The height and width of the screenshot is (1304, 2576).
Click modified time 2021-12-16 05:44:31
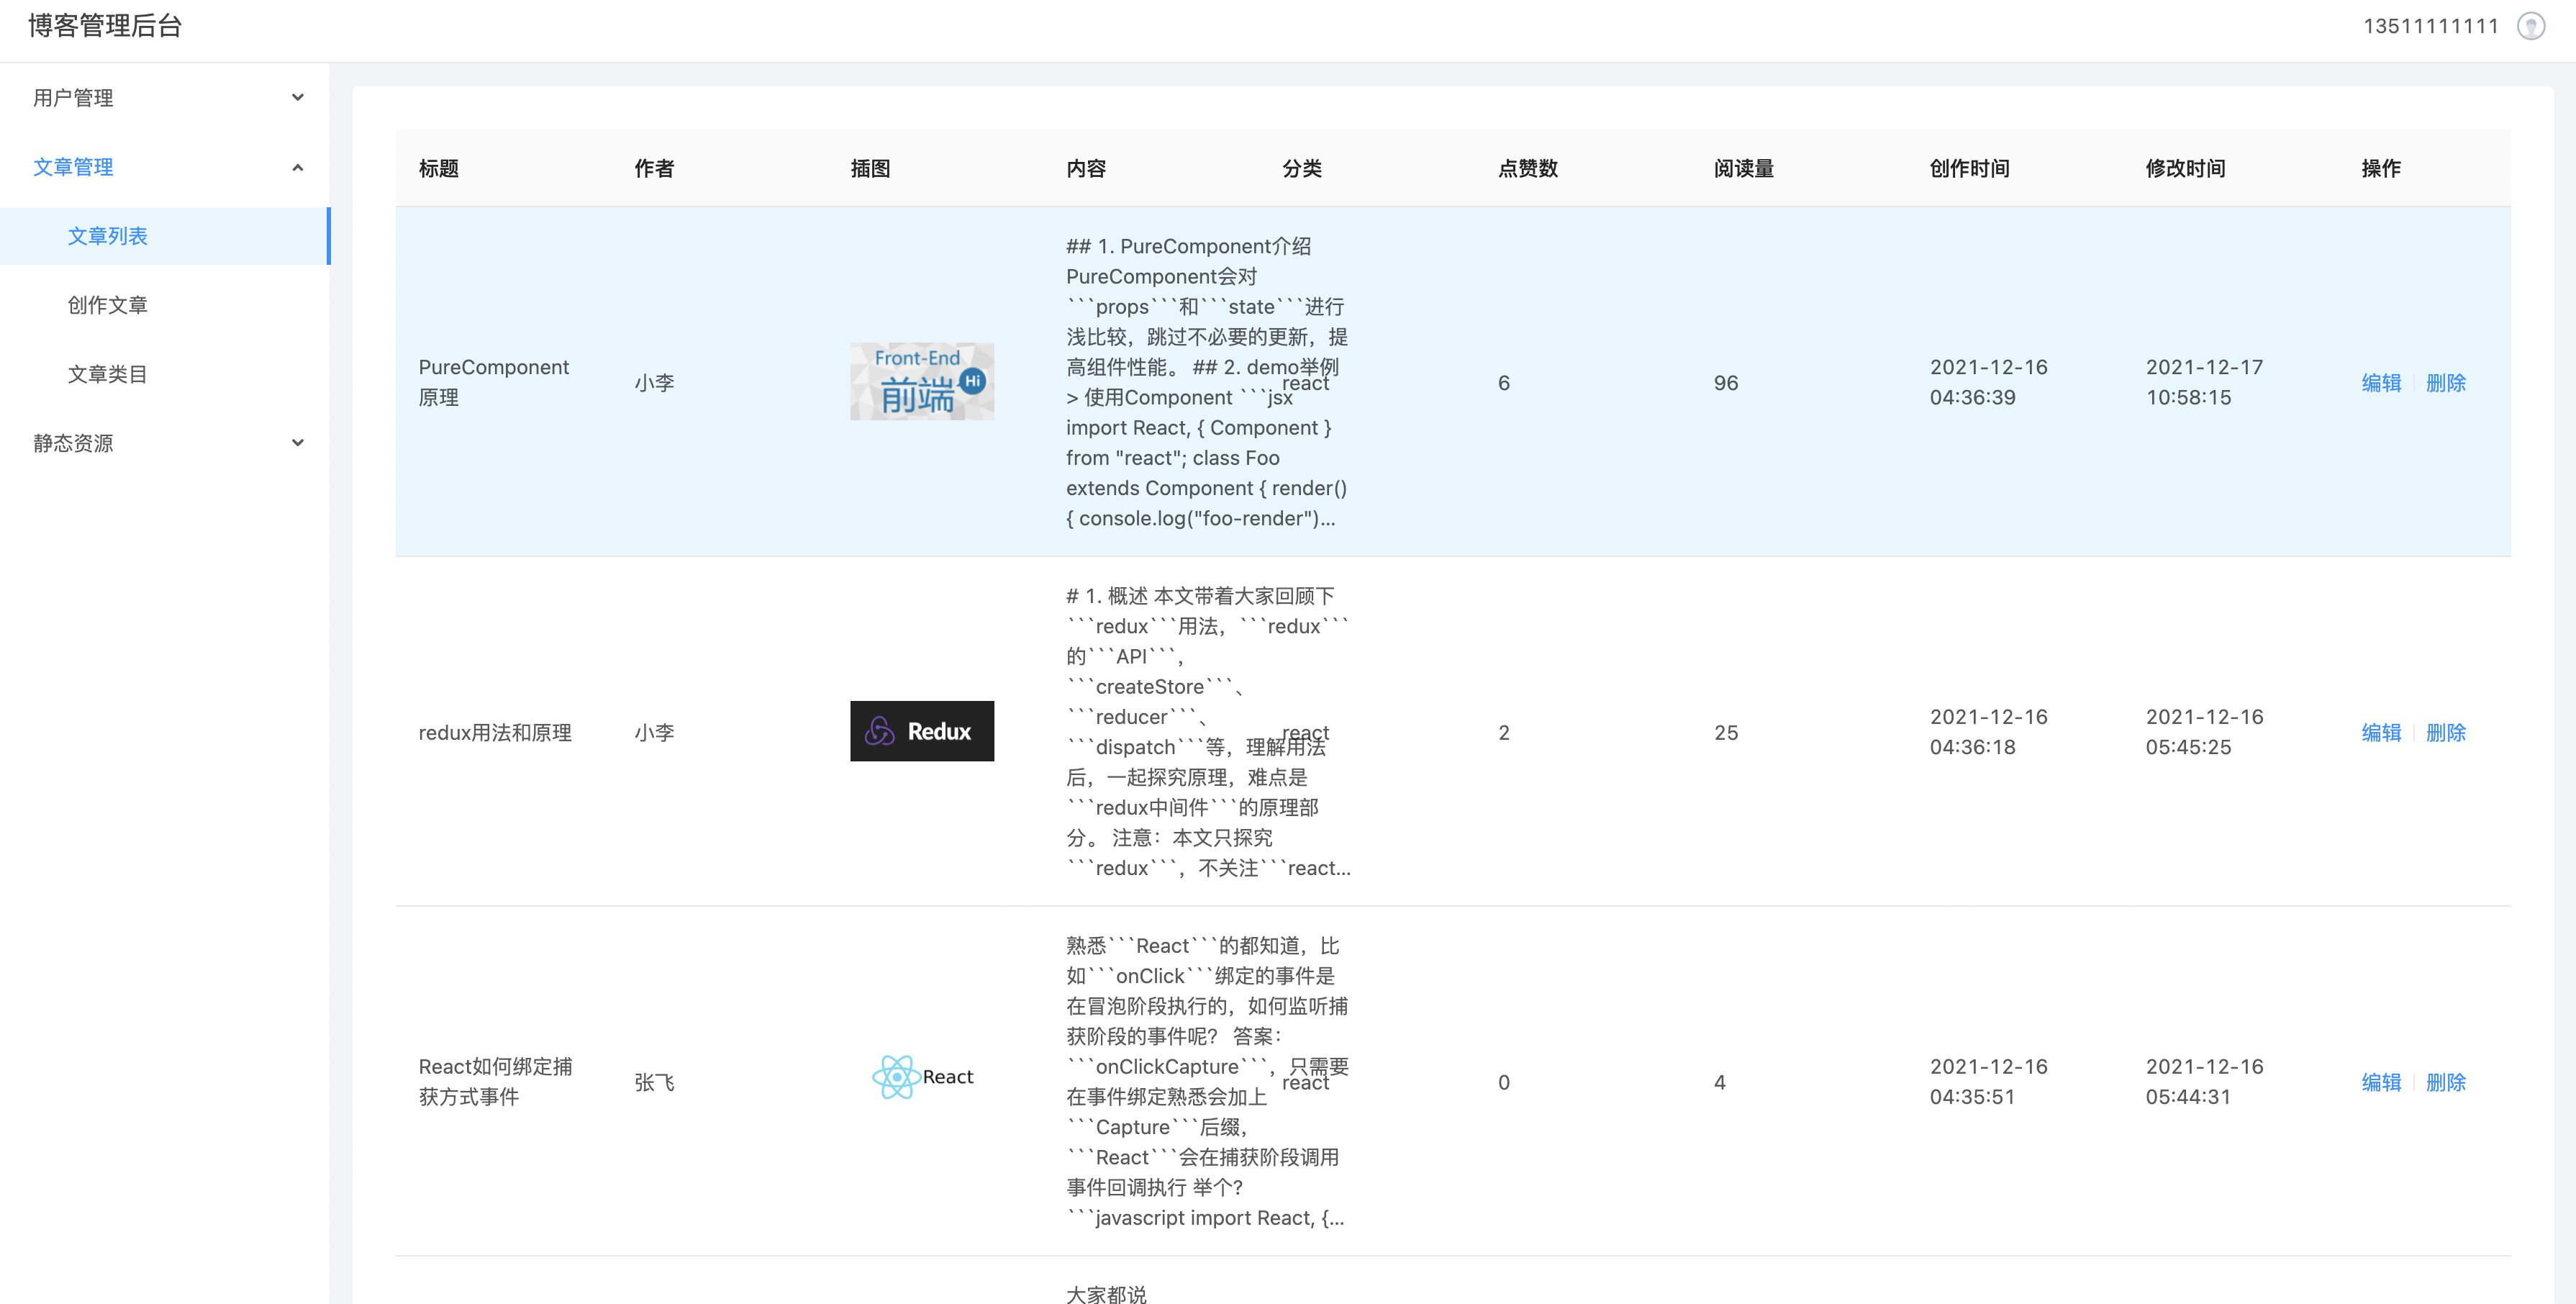[2205, 1081]
